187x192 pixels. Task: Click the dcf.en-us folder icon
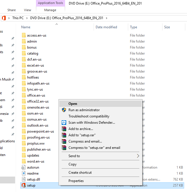24,59
